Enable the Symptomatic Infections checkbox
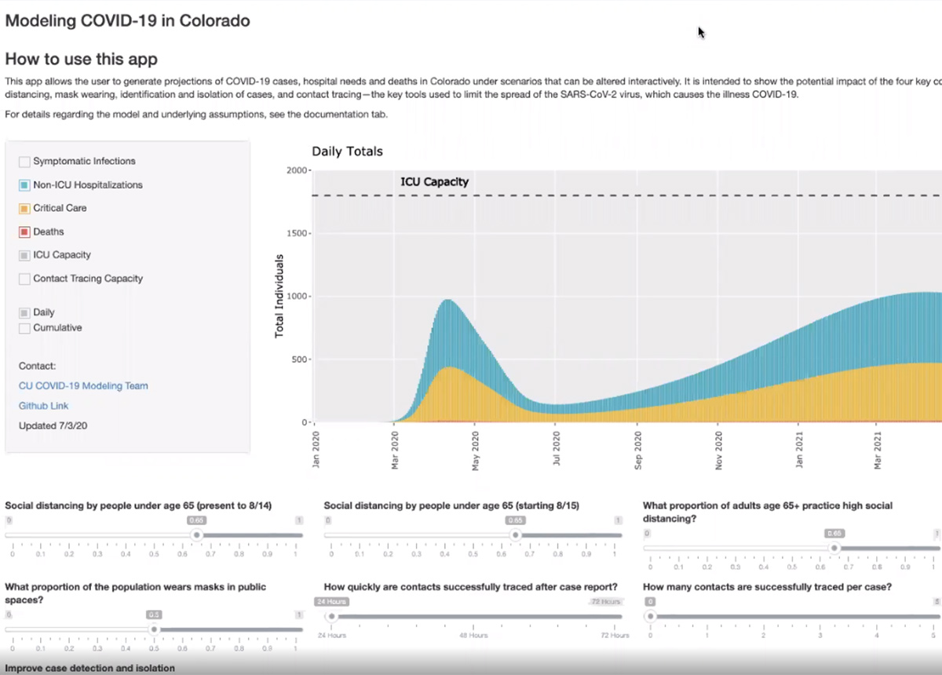Image resolution: width=942 pixels, height=675 pixels. click(25, 162)
